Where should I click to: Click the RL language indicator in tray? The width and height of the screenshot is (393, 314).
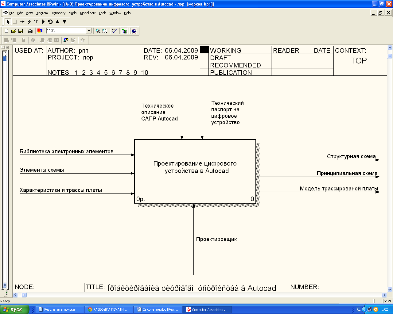coord(358,309)
